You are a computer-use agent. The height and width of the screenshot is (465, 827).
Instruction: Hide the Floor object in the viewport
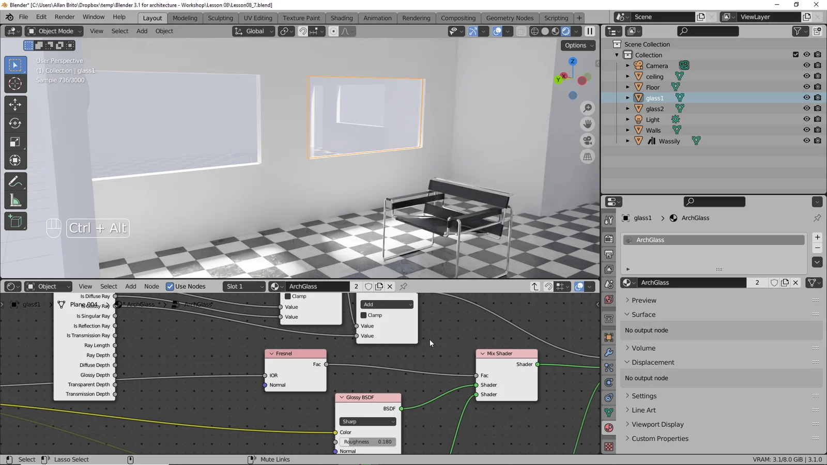[x=806, y=87]
